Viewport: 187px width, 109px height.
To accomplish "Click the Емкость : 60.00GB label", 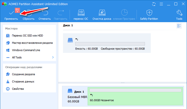I will pos(87,49).
